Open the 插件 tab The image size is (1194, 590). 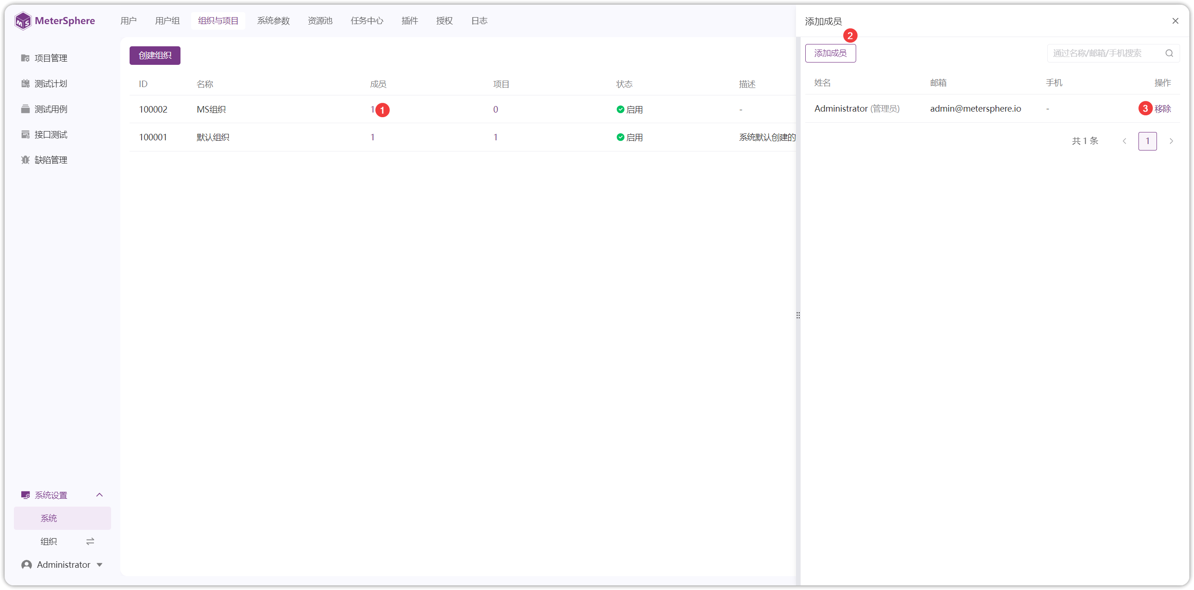(409, 21)
